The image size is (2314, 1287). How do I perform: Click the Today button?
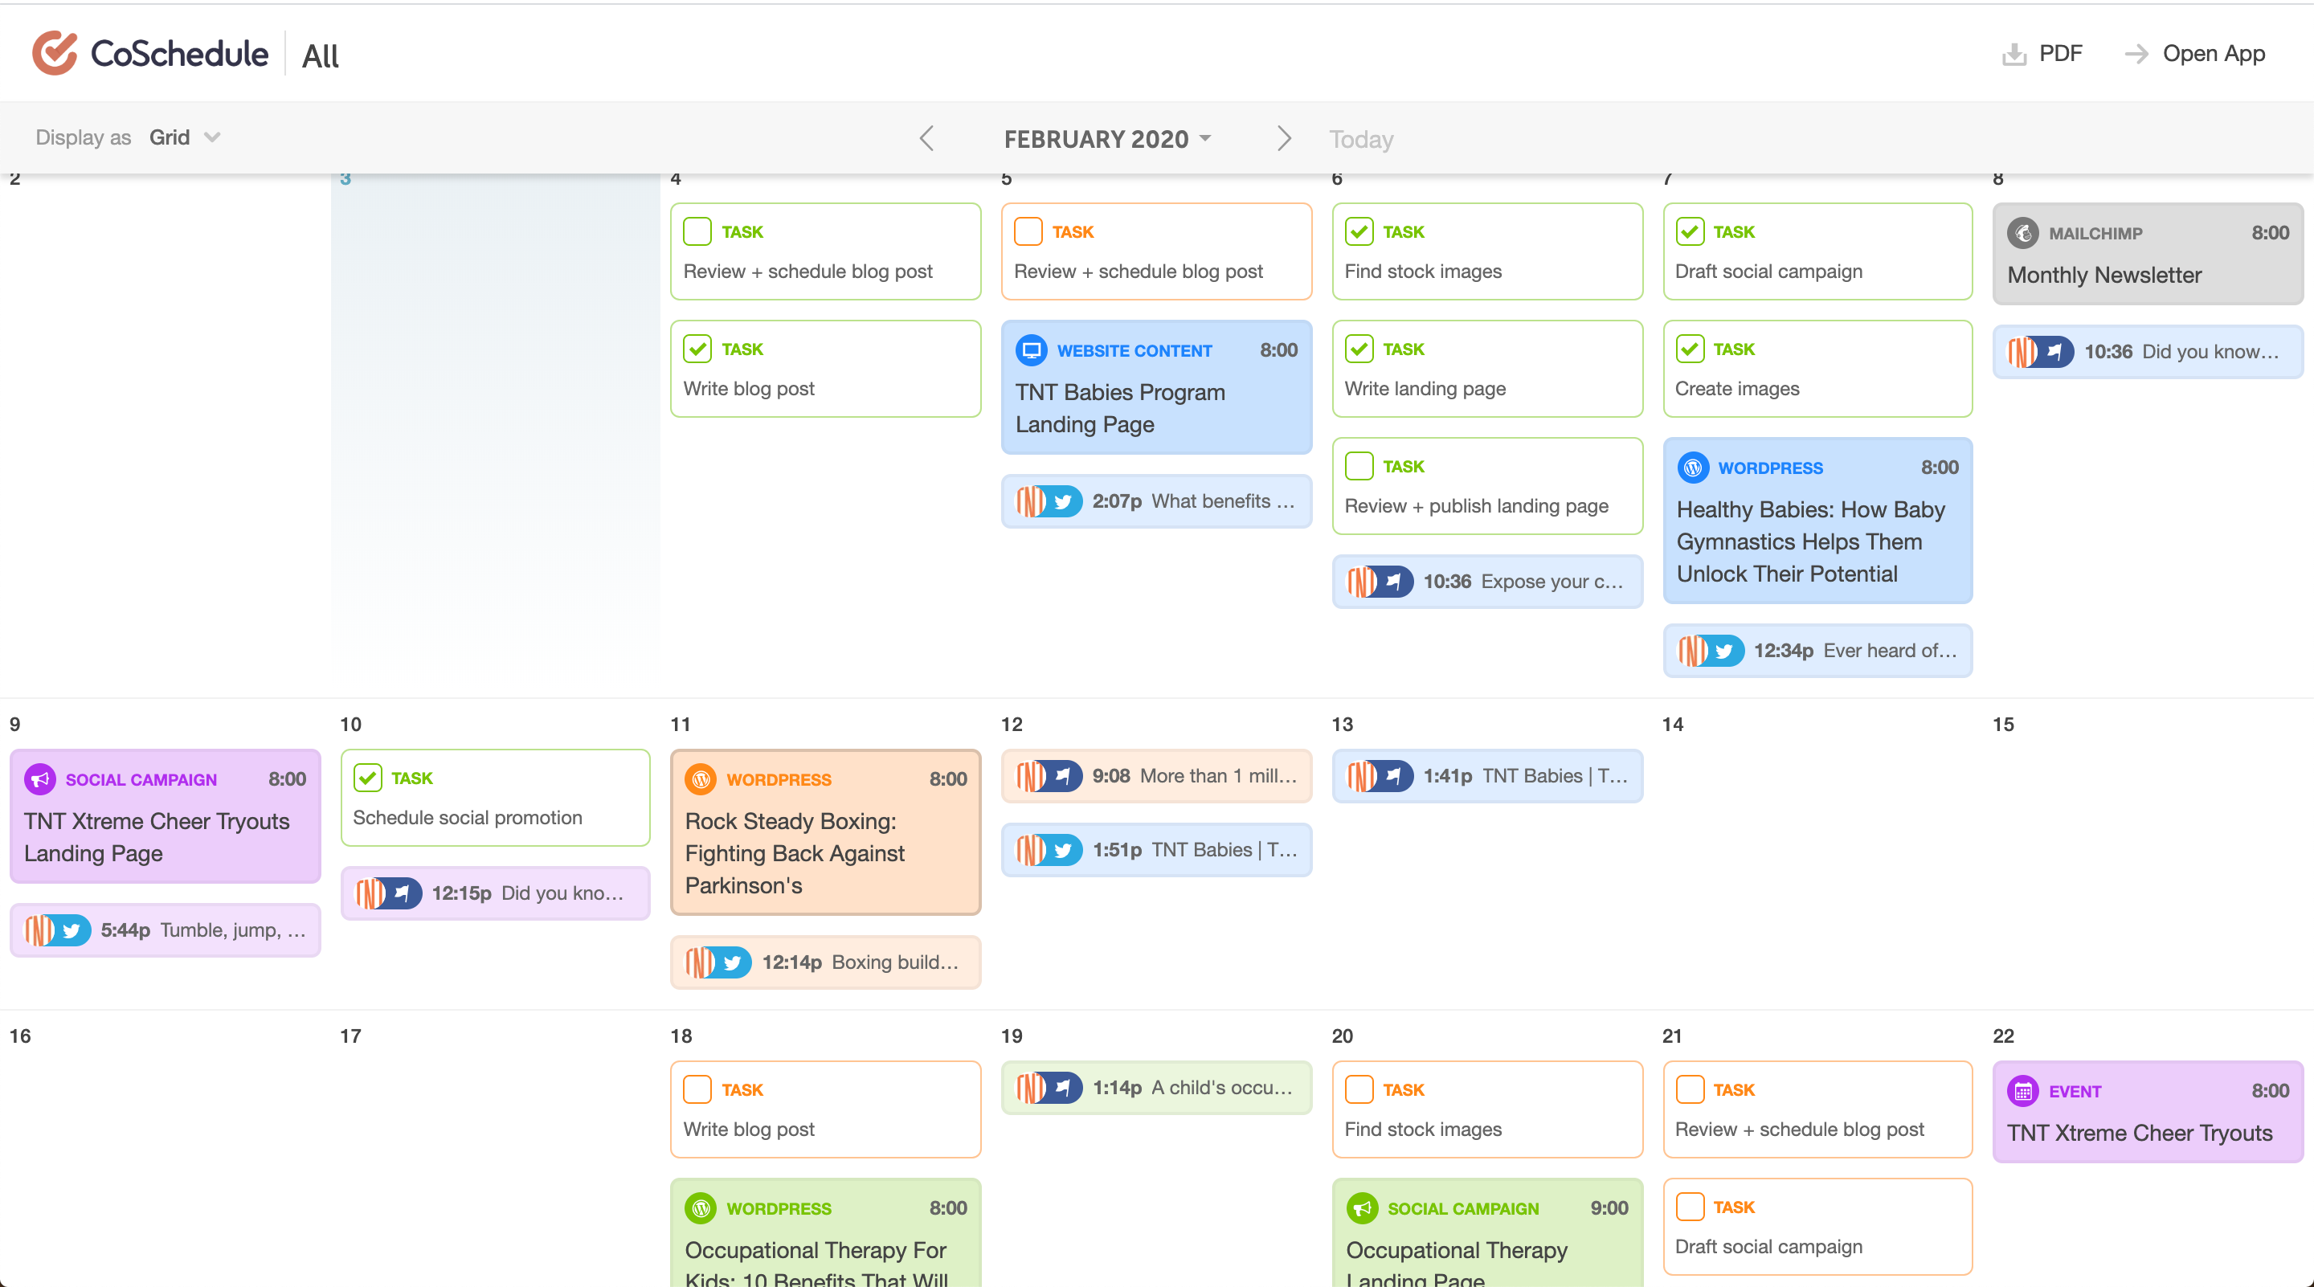pyautogui.click(x=1361, y=139)
